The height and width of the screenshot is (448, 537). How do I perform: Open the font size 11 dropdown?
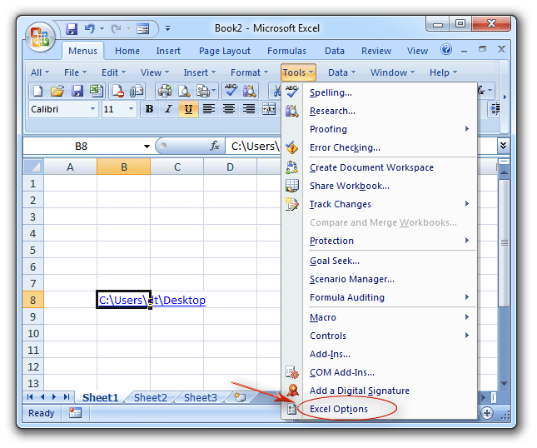[x=131, y=109]
